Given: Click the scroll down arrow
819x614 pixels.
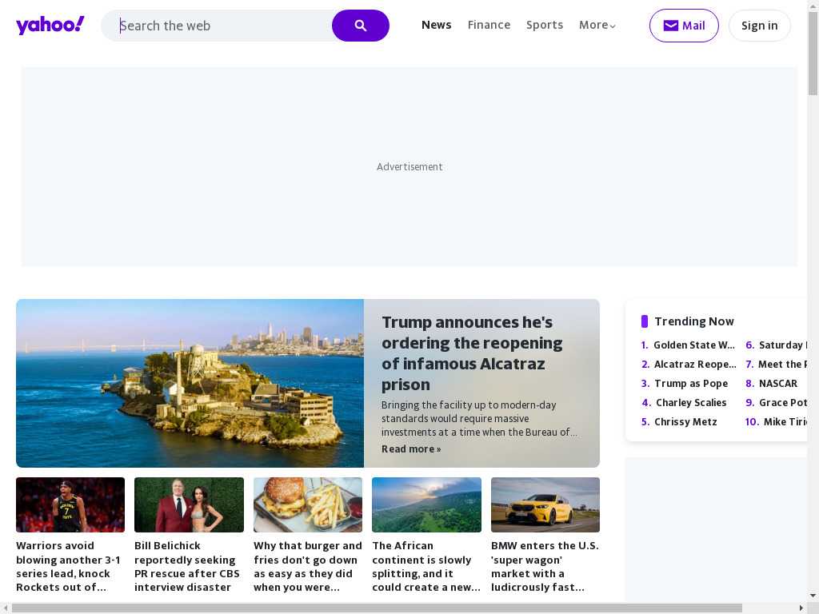Looking at the screenshot, I should click(813, 596).
